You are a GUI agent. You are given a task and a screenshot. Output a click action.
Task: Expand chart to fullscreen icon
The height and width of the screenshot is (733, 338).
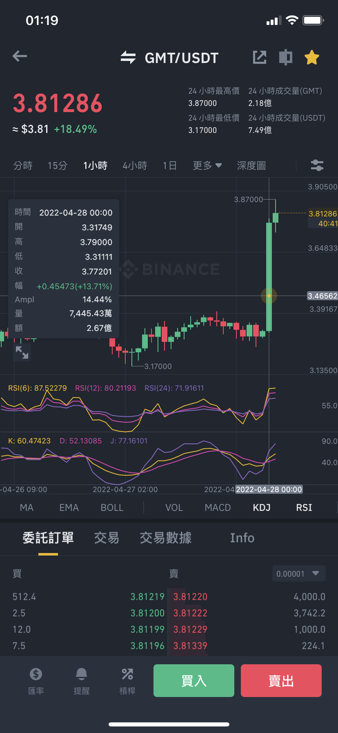point(22,352)
